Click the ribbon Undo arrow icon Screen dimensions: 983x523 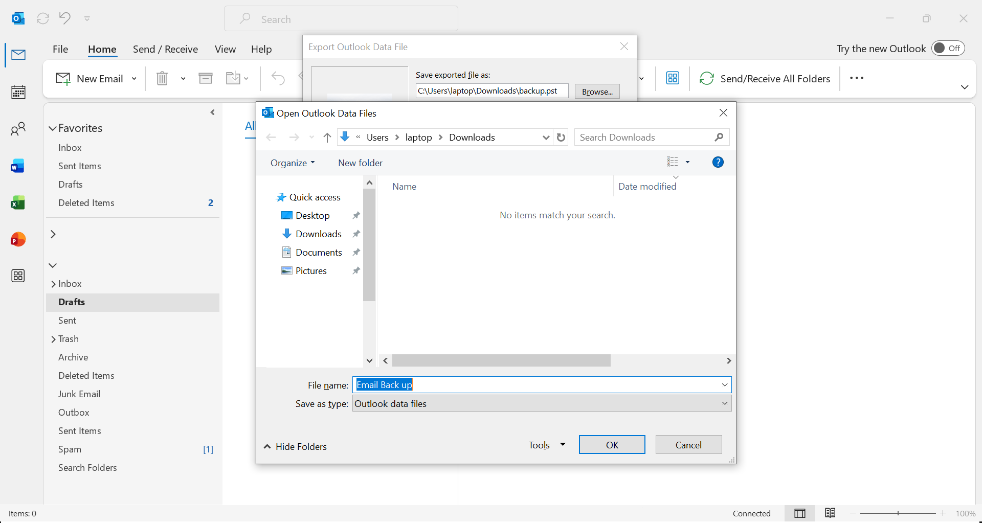point(278,78)
